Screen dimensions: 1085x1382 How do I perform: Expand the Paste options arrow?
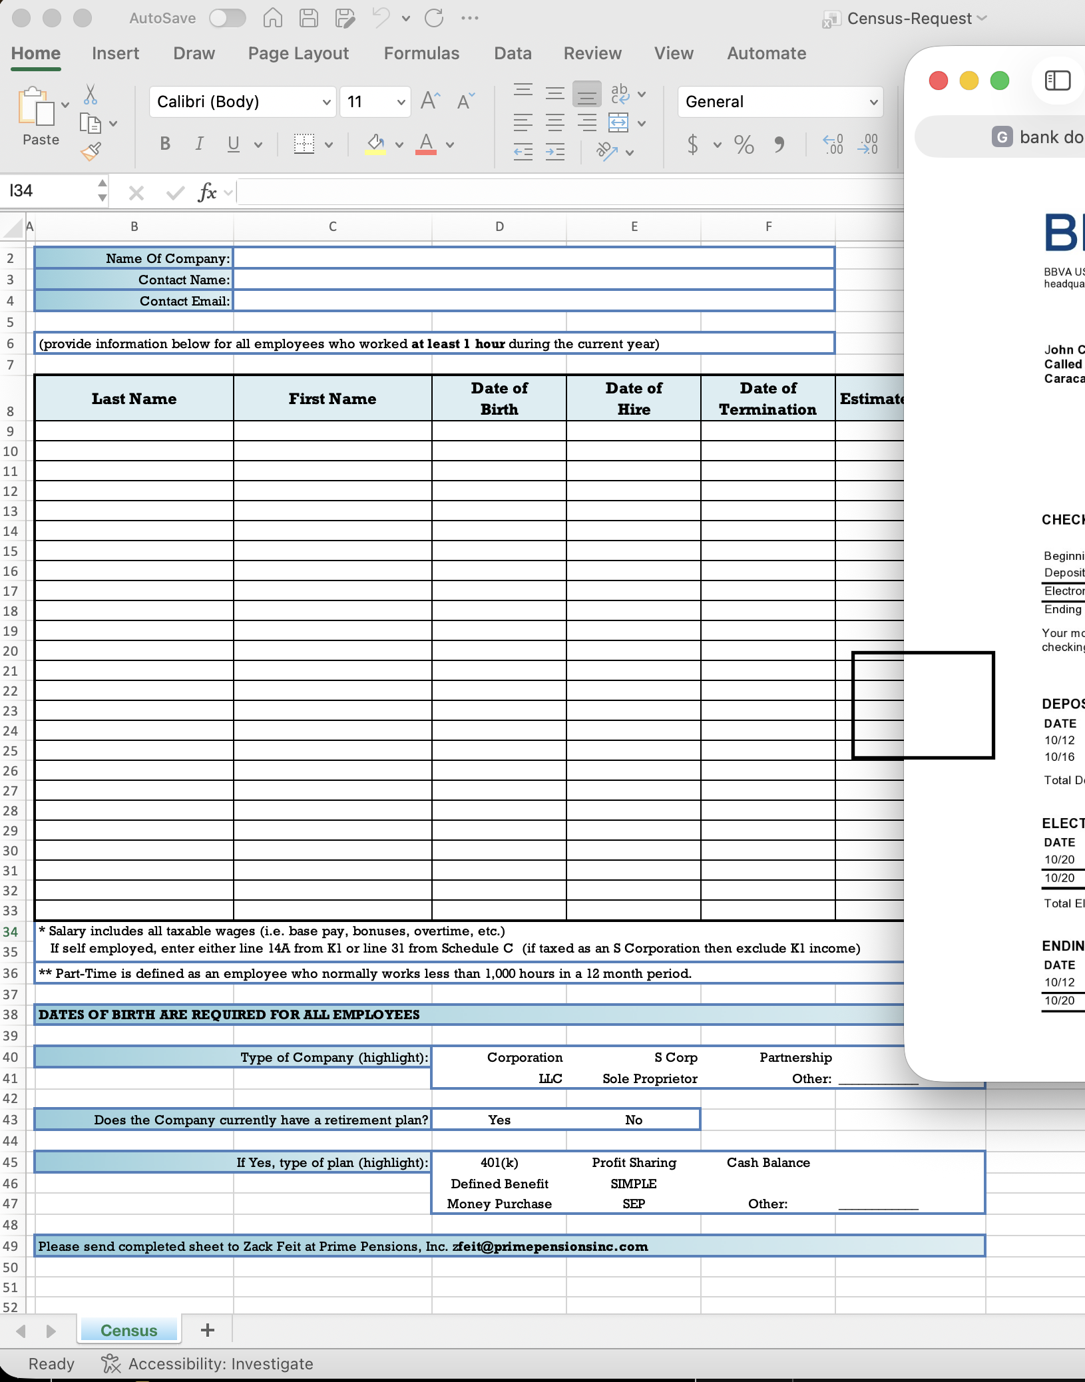coord(65,105)
